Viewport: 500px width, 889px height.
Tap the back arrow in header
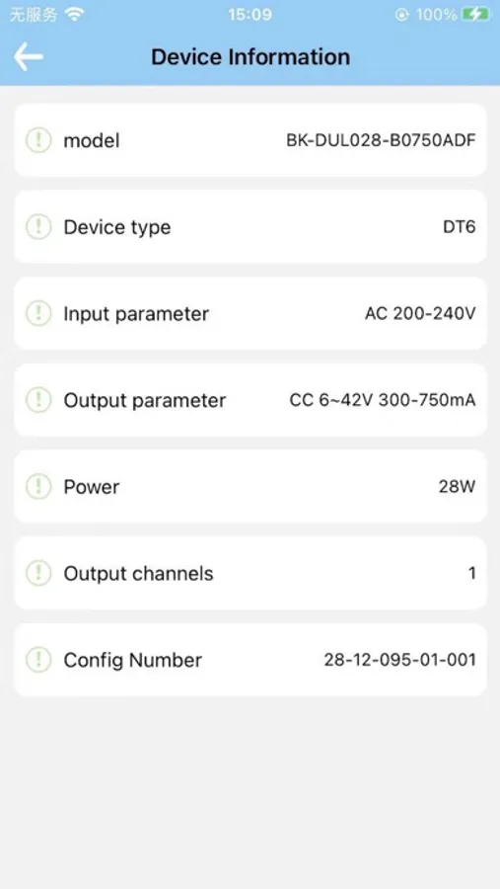[x=29, y=57]
